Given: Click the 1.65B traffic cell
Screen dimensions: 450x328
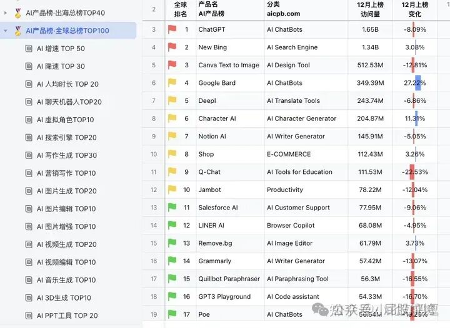Looking at the screenshot, I should click(x=370, y=29).
